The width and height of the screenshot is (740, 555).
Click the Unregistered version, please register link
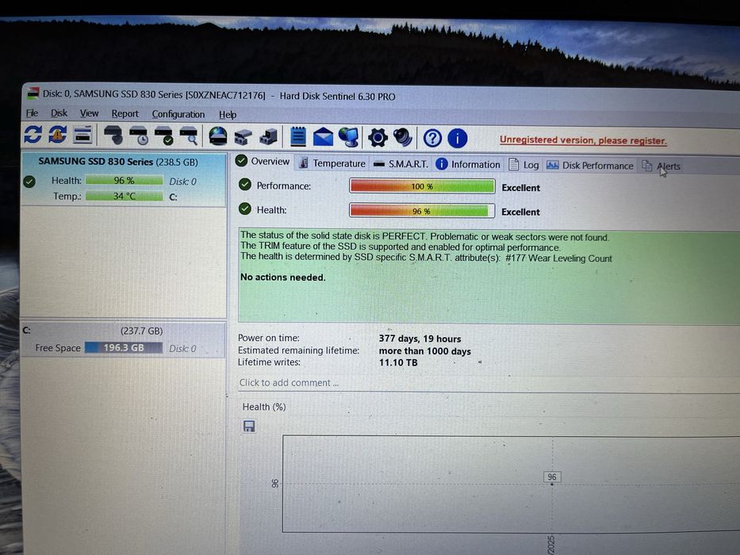pyautogui.click(x=583, y=140)
